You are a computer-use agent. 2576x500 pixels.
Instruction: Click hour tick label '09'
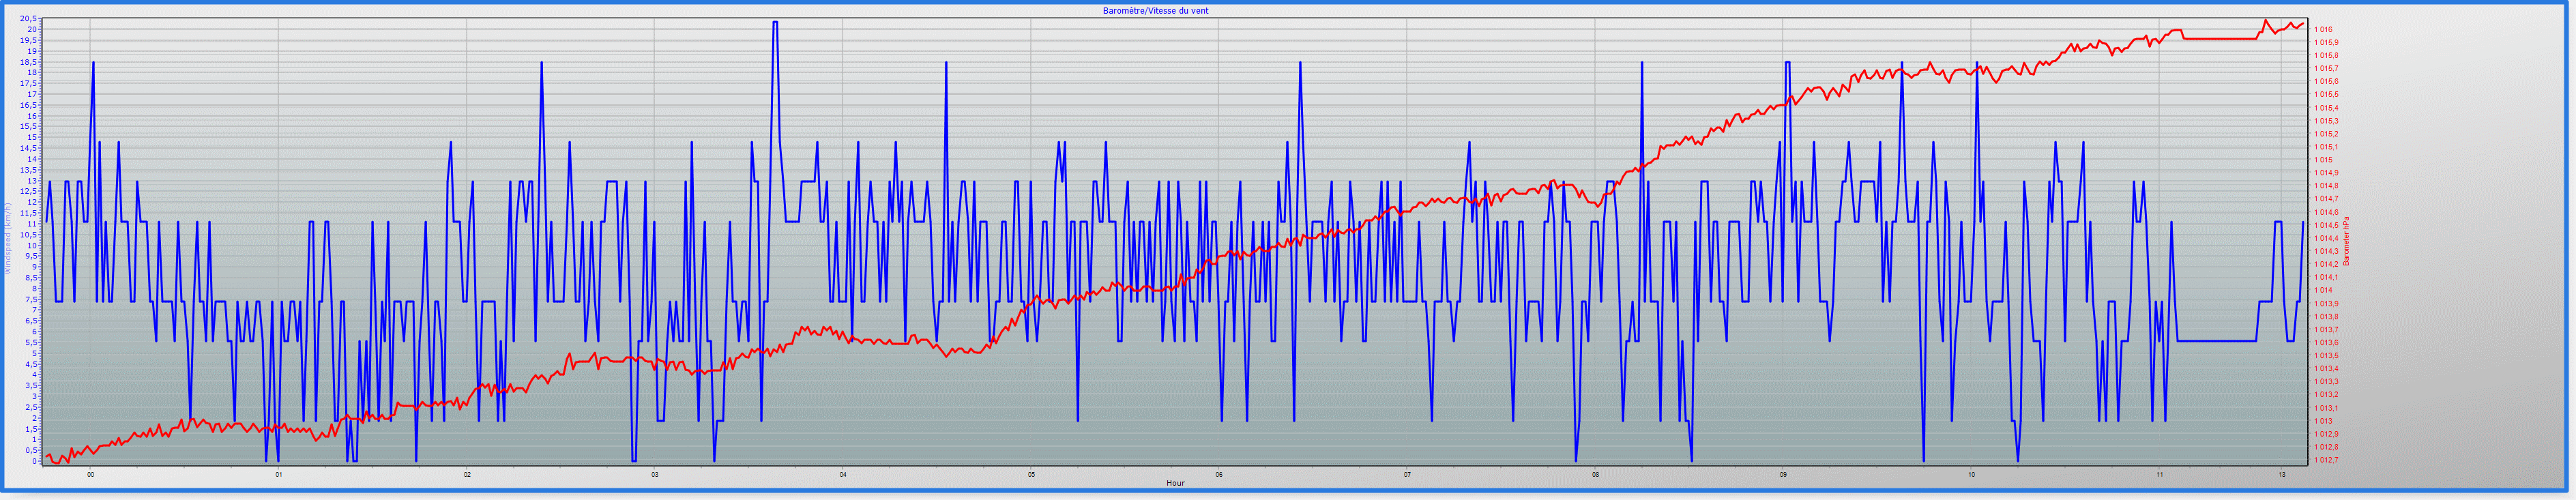tap(1783, 475)
